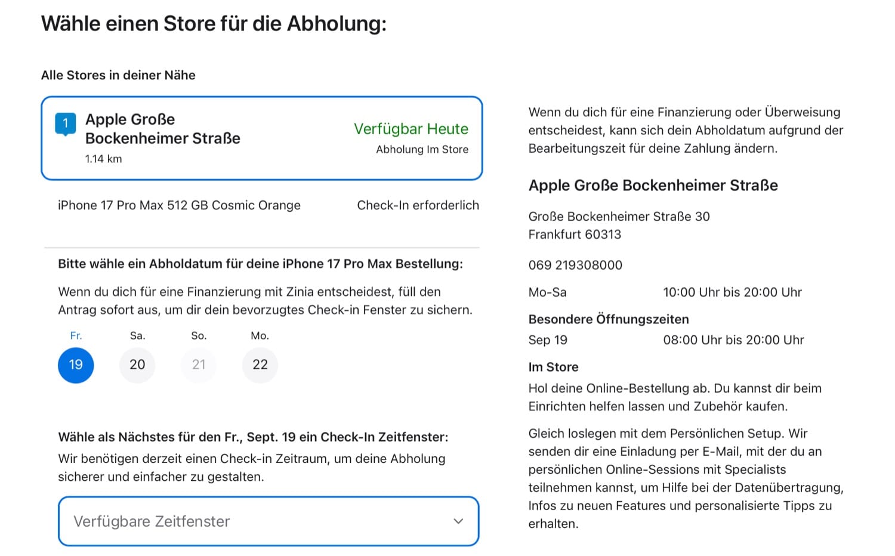Click the Abholung Im Store label

pyautogui.click(x=422, y=150)
